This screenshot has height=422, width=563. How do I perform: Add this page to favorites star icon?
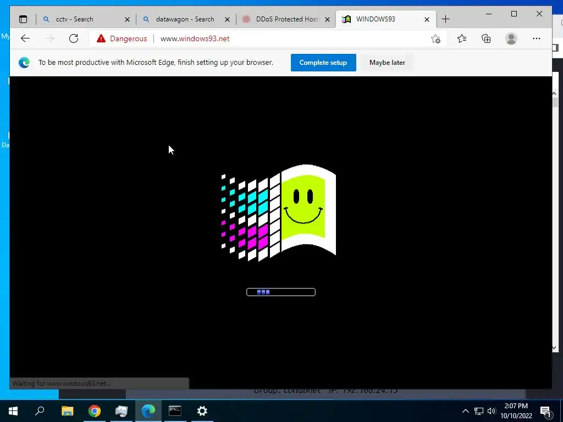(x=435, y=39)
